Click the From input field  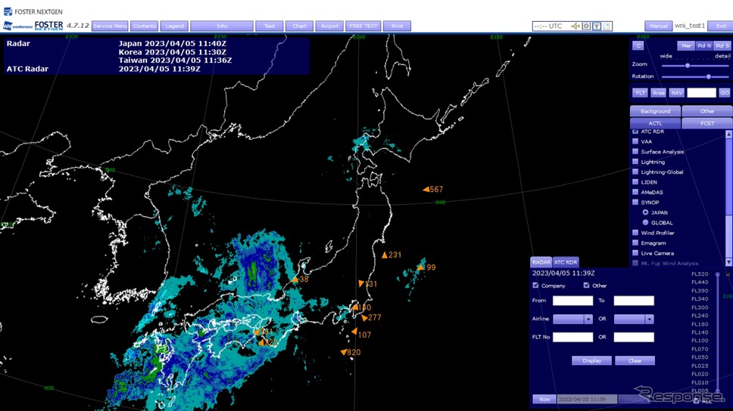point(572,301)
